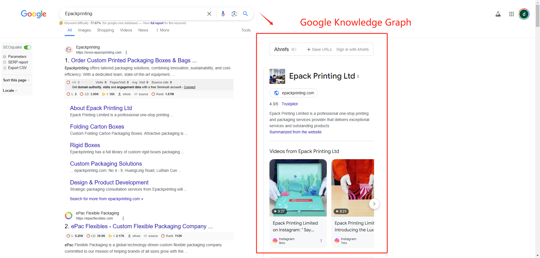The height and width of the screenshot is (258, 540).
Task: Click the Search Labs flask icon
Action: click(x=498, y=14)
